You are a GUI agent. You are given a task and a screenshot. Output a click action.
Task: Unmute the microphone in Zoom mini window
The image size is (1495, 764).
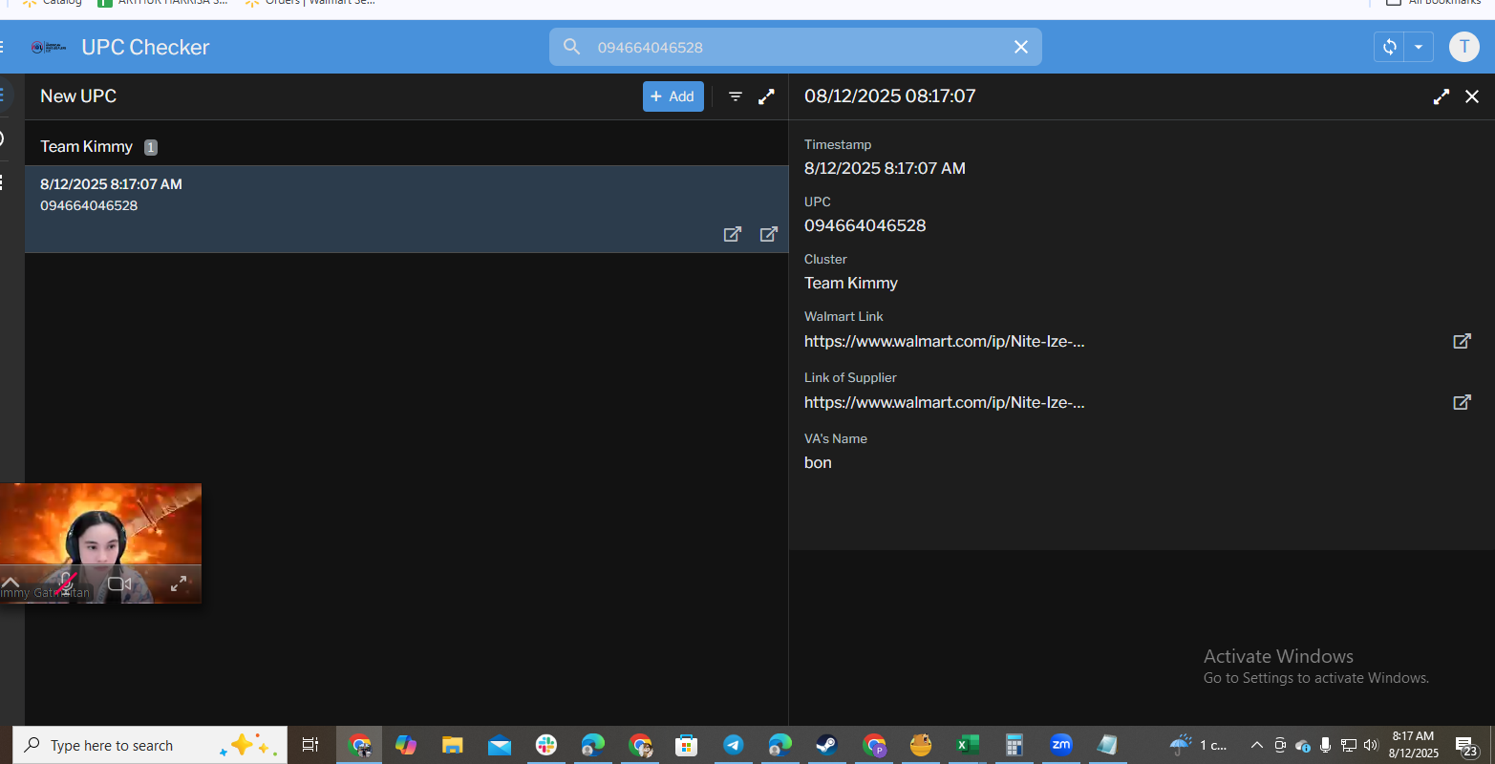tap(66, 583)
